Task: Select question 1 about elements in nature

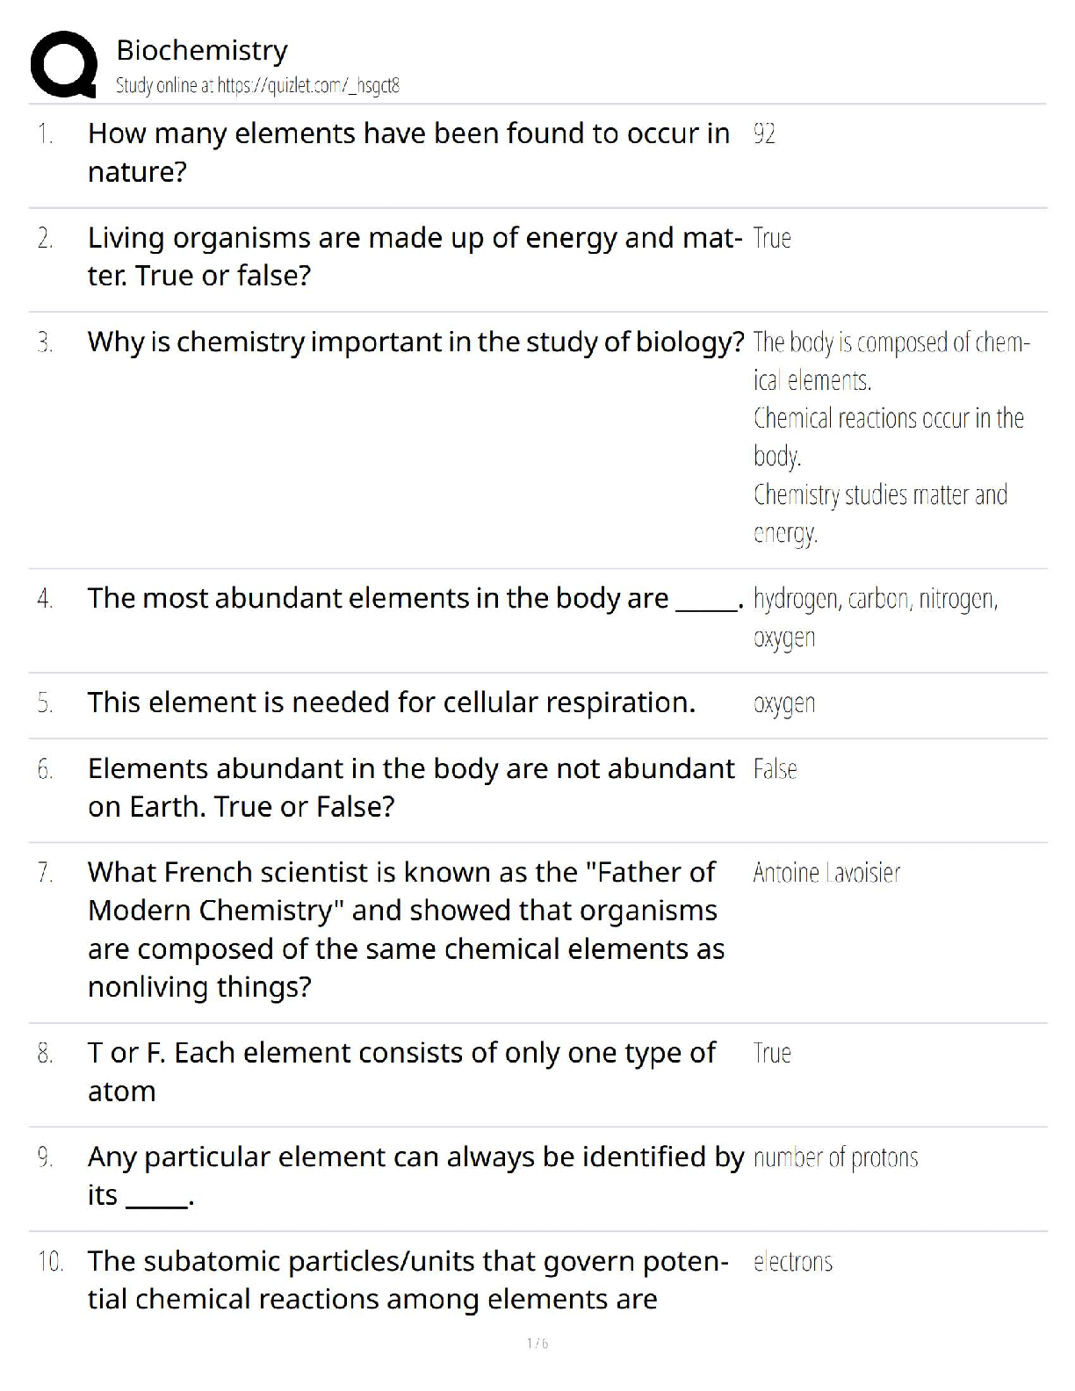Action: click(x=409, y=153)
